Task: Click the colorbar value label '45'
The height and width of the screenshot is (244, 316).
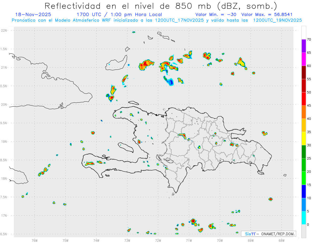Action: 309,106
